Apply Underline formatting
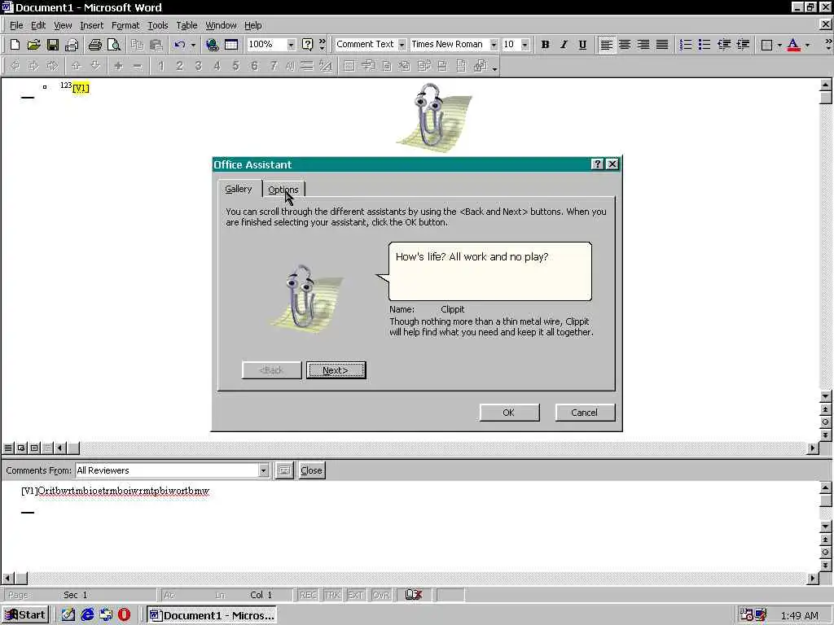The image size is (834, 625). tap(582, 45)
